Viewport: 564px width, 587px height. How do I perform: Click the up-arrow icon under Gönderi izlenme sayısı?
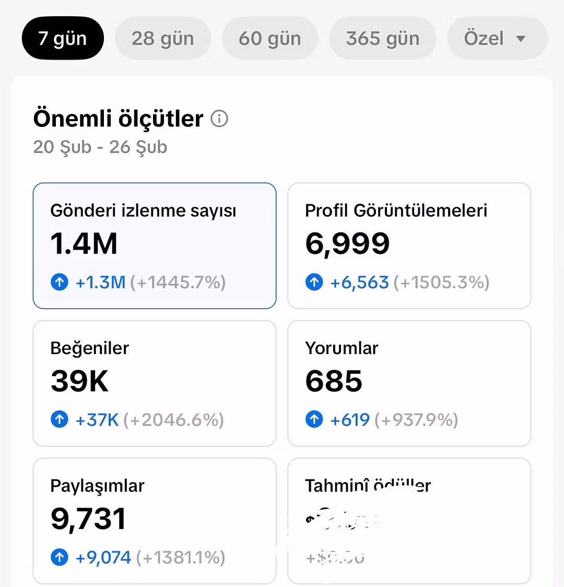pos(60,283)
